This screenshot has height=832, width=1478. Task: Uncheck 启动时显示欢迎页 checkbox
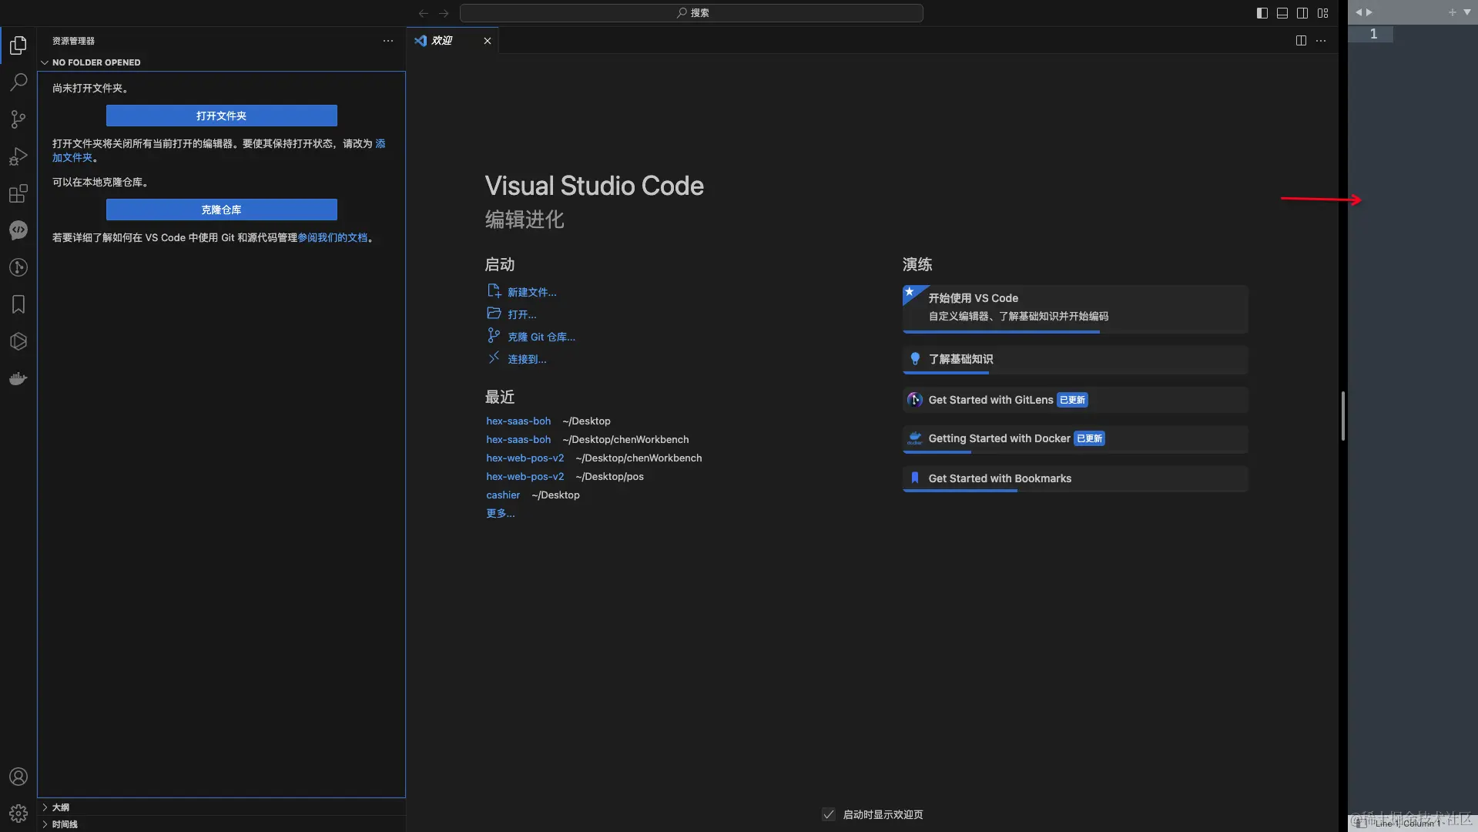point(829,814)
